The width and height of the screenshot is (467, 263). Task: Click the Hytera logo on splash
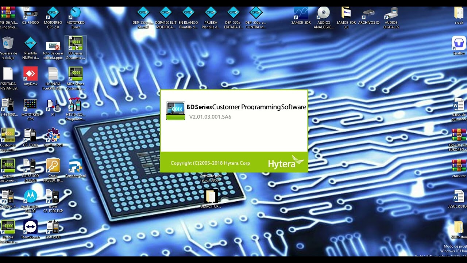pyautogui.click(x=286, y=162)
